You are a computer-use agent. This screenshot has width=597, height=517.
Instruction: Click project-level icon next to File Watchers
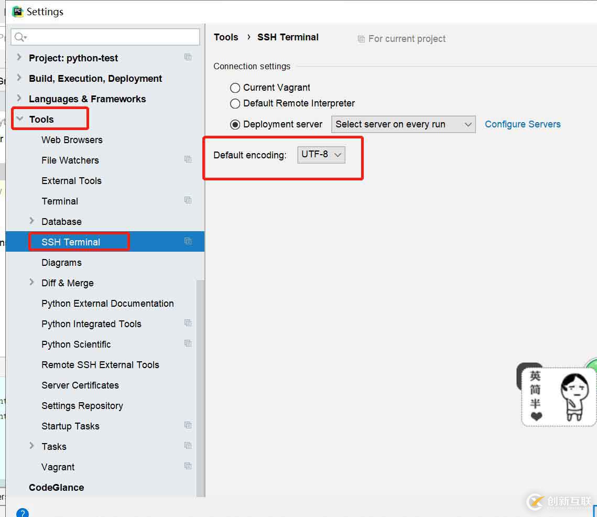pyautogui.click(x=188, y=159)
